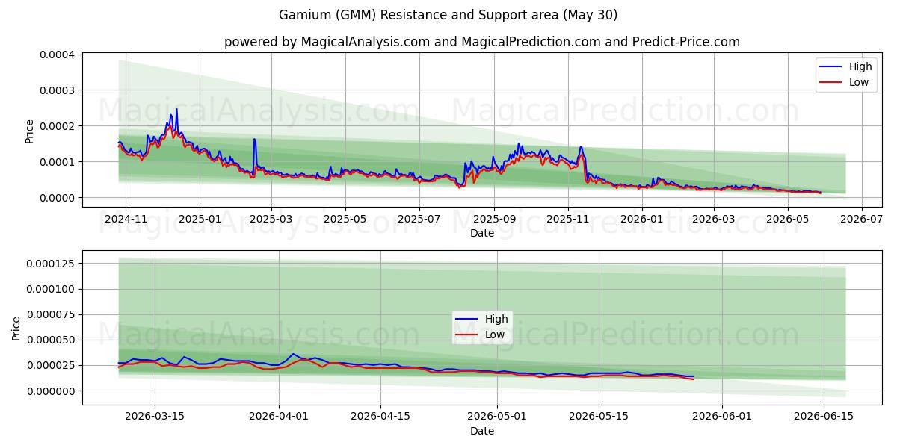This screenshot has width=897, height=448.
Task: Click the '2026-06-01' label on bottom chart
Action: click(722, 417)
